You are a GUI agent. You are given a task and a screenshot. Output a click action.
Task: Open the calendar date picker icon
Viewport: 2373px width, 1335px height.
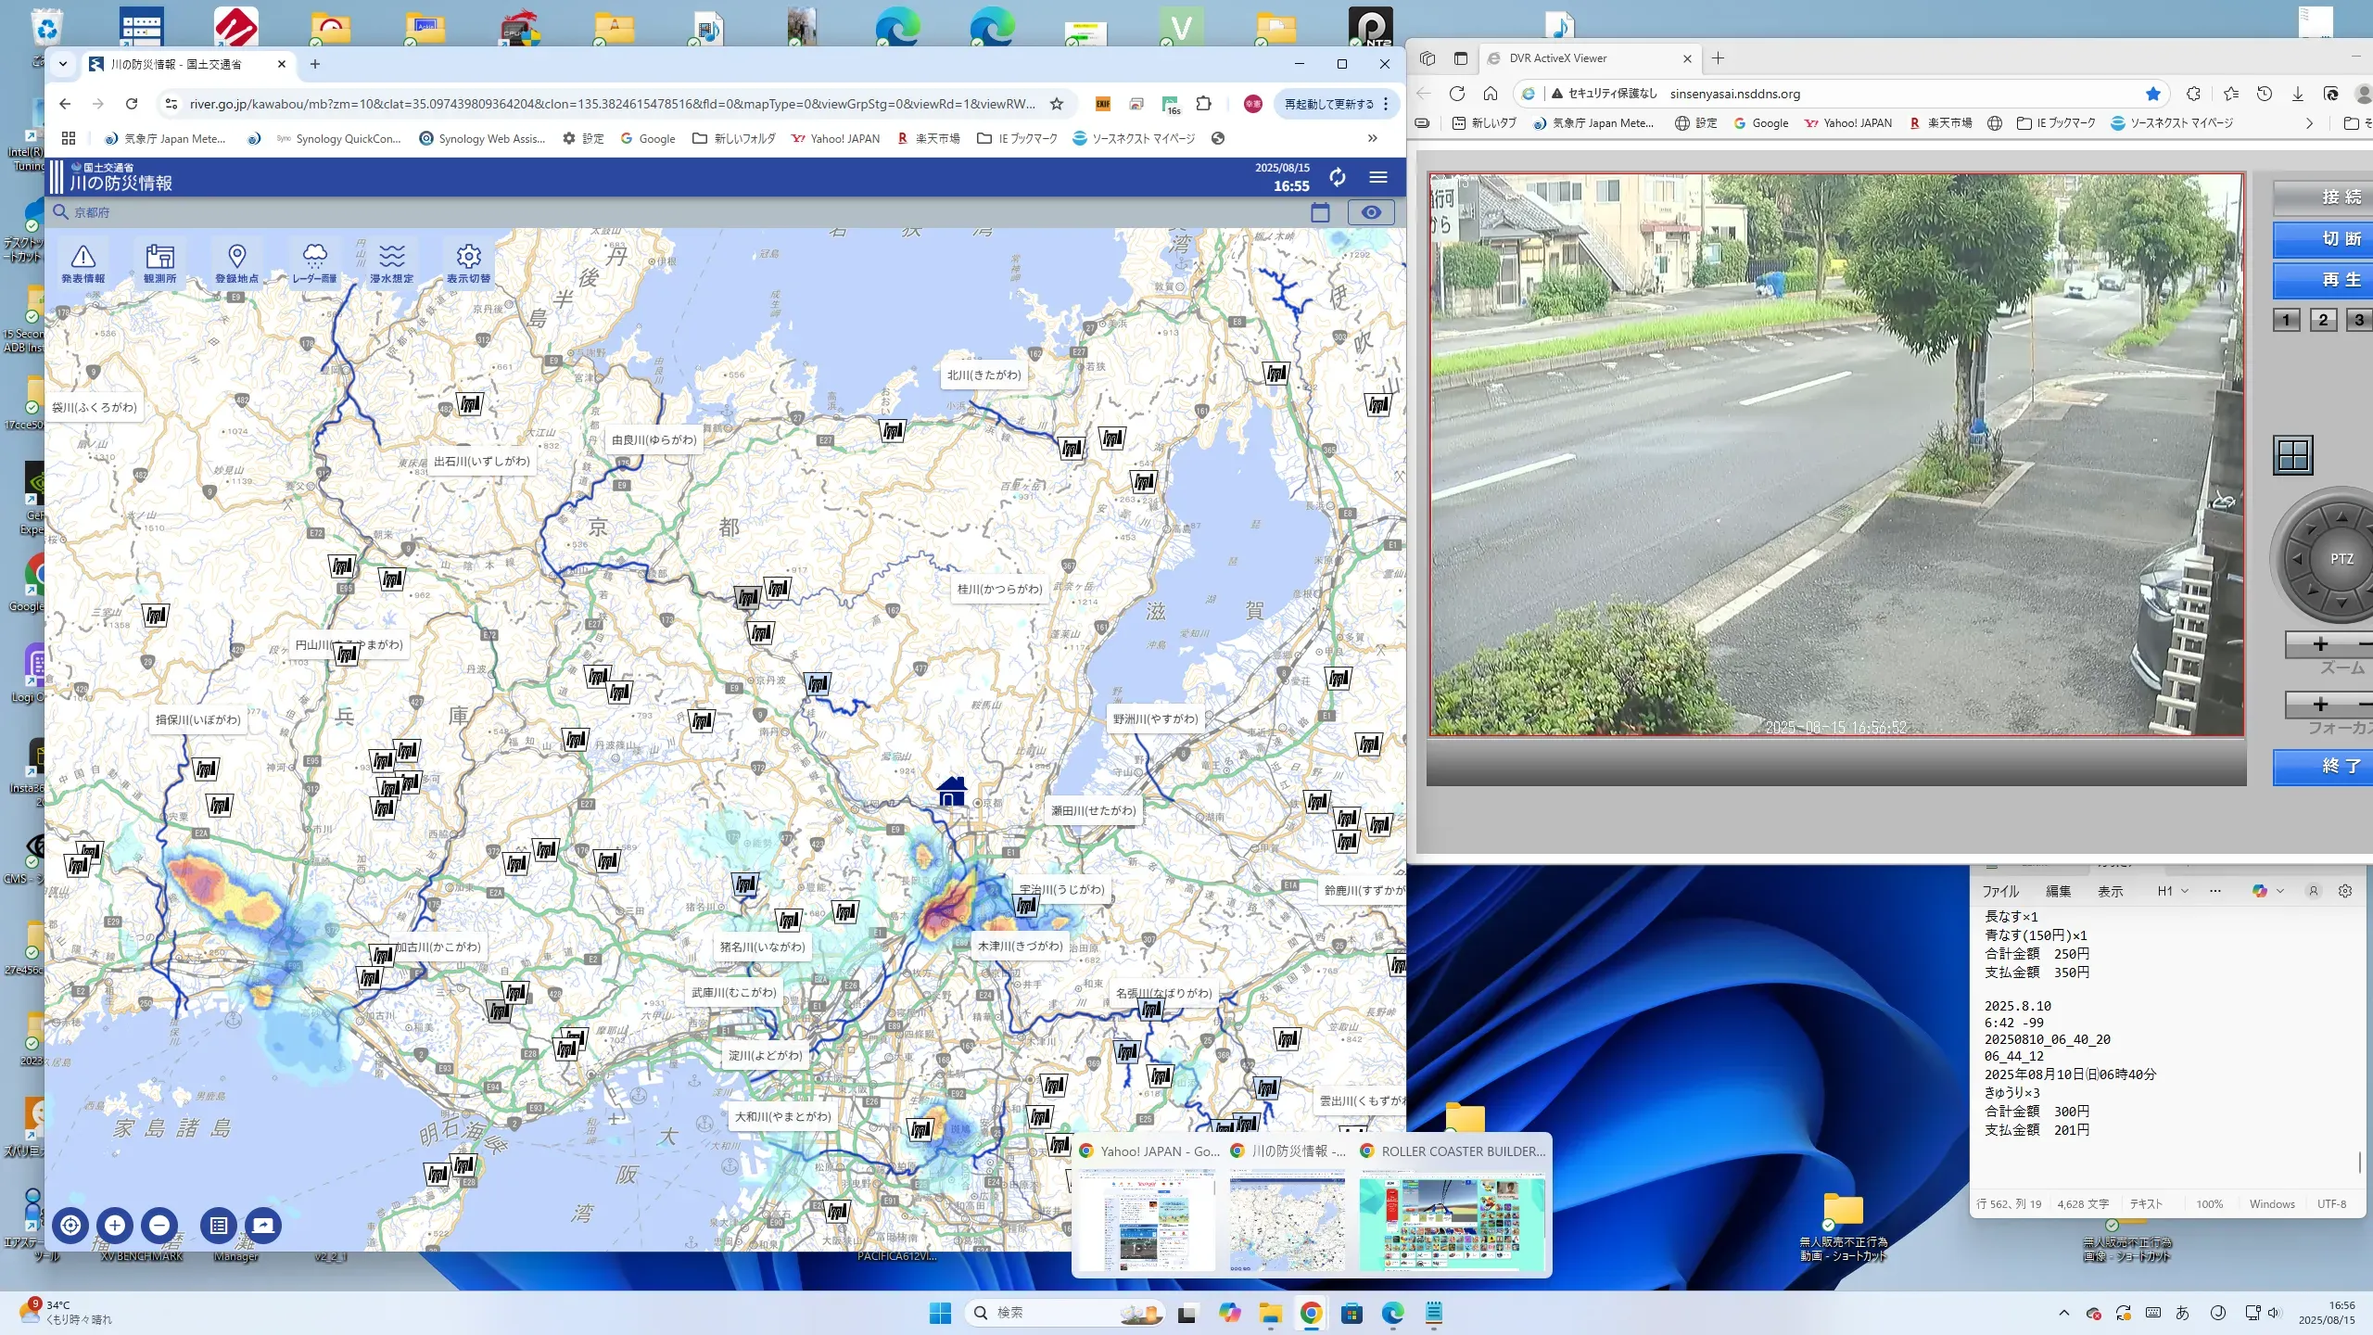(1320, 212)
